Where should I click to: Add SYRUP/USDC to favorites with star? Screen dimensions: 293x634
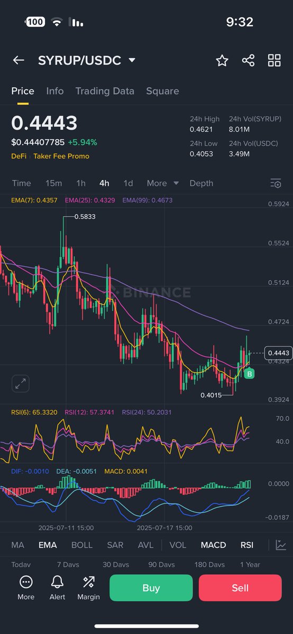pos(222,60)
